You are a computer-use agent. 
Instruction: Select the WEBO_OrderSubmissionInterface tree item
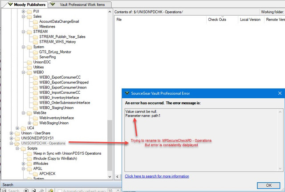65,103
